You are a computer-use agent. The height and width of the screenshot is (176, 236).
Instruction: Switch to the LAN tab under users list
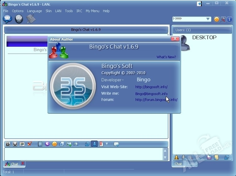tap(191, 164)
